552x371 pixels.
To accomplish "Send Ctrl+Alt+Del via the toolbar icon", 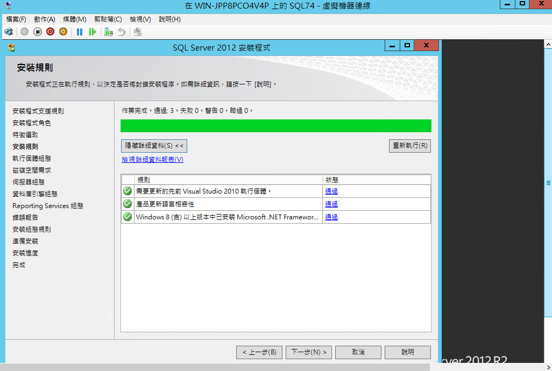I will coord(9,32).
